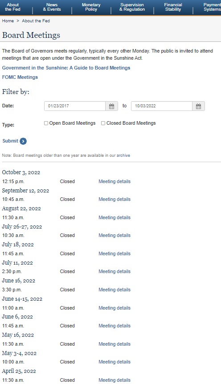This screenshot has height=384, width=221.
Task: Open the FOMC Meetings link
Action: (x=20, y=77)
